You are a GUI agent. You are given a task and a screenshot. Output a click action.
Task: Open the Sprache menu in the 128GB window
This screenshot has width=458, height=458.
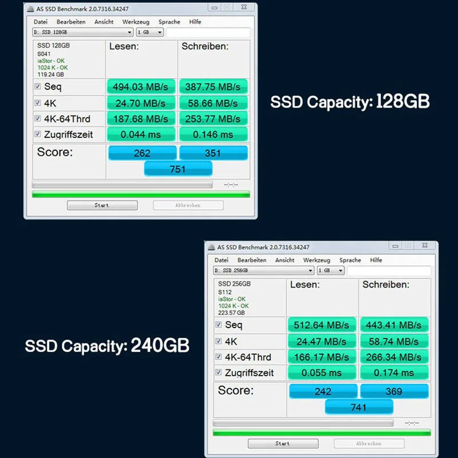pos(169,22)
